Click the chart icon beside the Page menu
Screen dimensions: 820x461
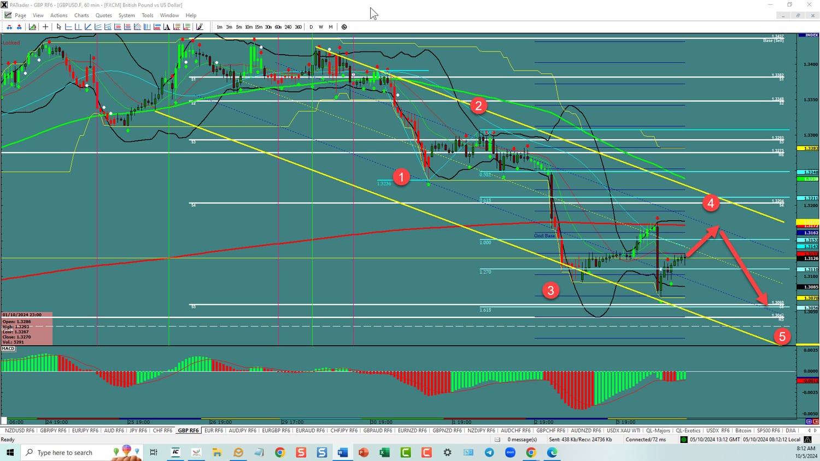coord(8,15)
